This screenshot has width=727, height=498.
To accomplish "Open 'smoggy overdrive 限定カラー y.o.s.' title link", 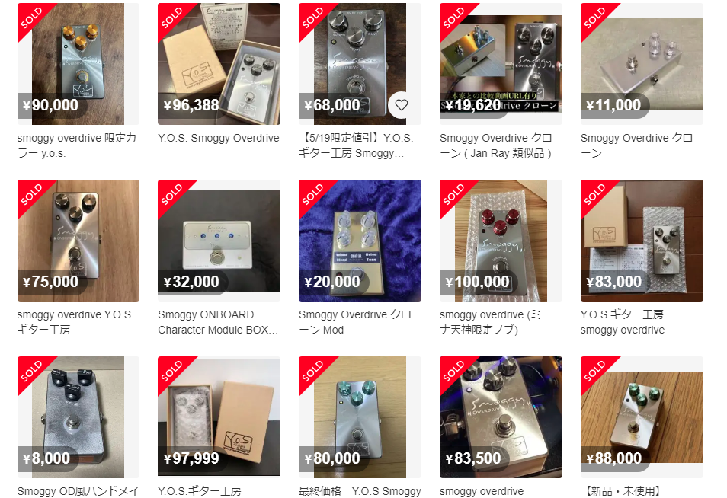I will tap(76, 145).
